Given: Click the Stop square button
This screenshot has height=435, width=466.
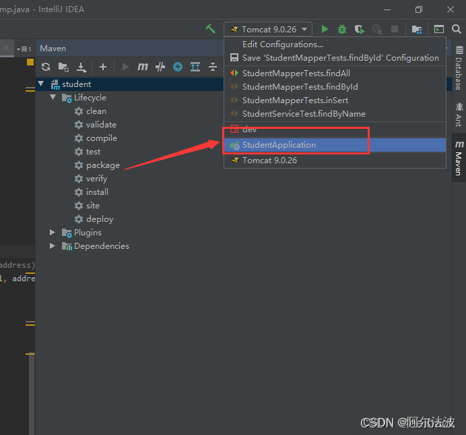Looking at the screenshot, I should point(395,29).
